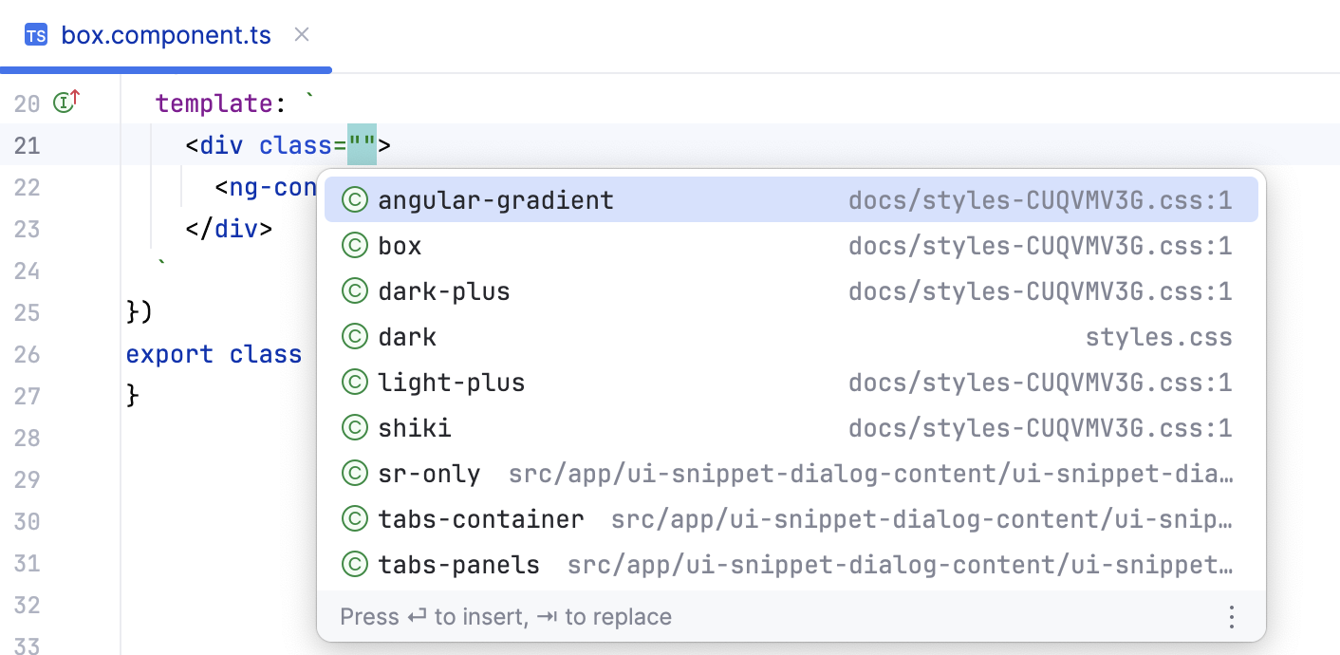Image resolution: width=1340 pixels, height=655 pixels.
Task: Click the implementation gutter icon on line 20
Action: tap(64, 102)
